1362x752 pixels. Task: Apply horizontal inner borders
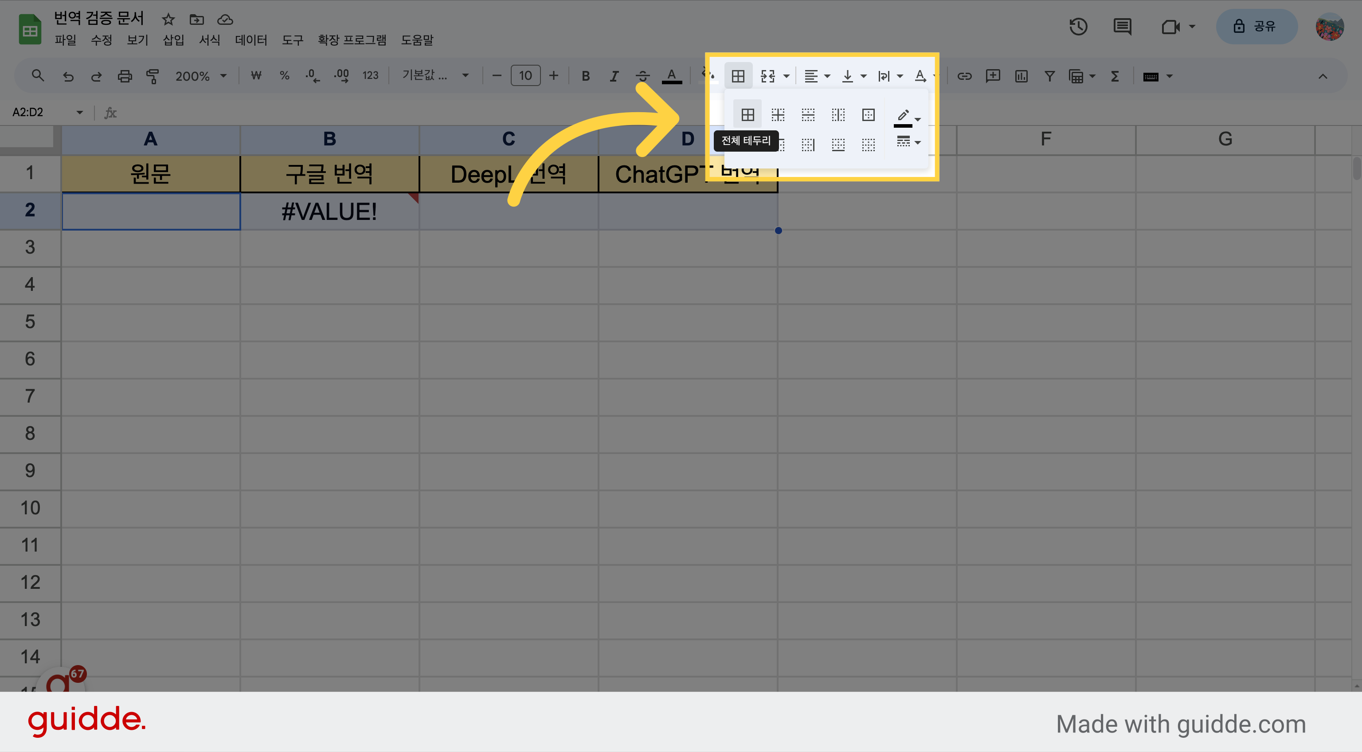(808, 115)
